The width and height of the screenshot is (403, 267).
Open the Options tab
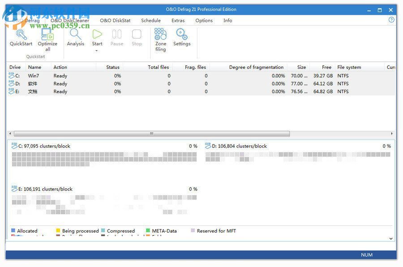(204, 21)
